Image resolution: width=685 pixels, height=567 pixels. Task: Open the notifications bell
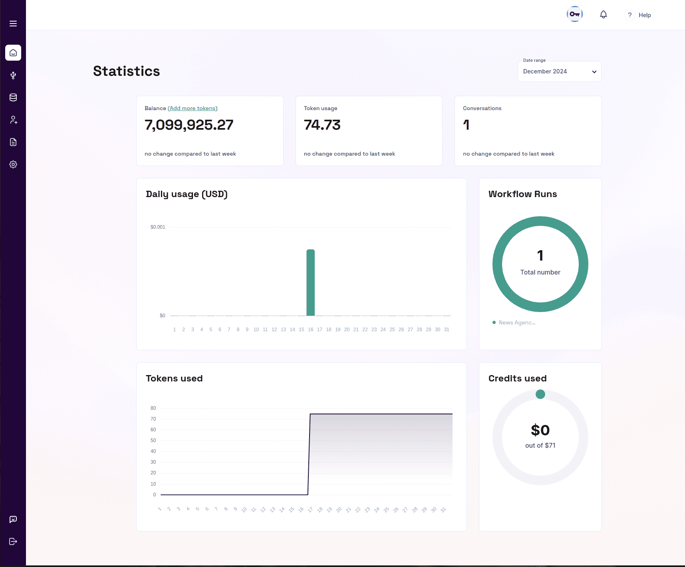(603, 15)
